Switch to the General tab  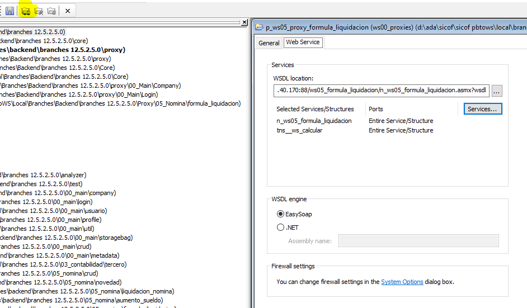[269, 42]
